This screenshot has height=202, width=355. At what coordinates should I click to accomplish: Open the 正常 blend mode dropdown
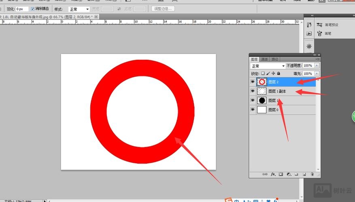[x=268, y=66]
